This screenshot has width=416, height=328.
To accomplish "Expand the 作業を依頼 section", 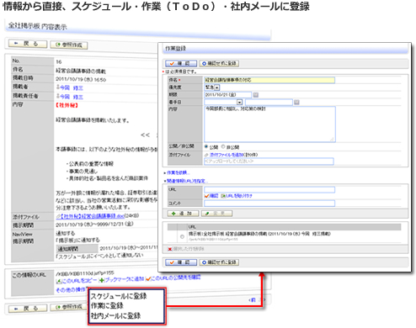I will click(x=177, y=173).
